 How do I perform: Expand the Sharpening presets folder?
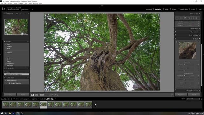(6, 63)
